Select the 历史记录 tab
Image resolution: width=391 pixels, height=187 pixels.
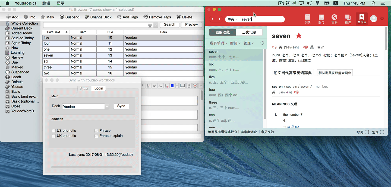pos(249,32)
